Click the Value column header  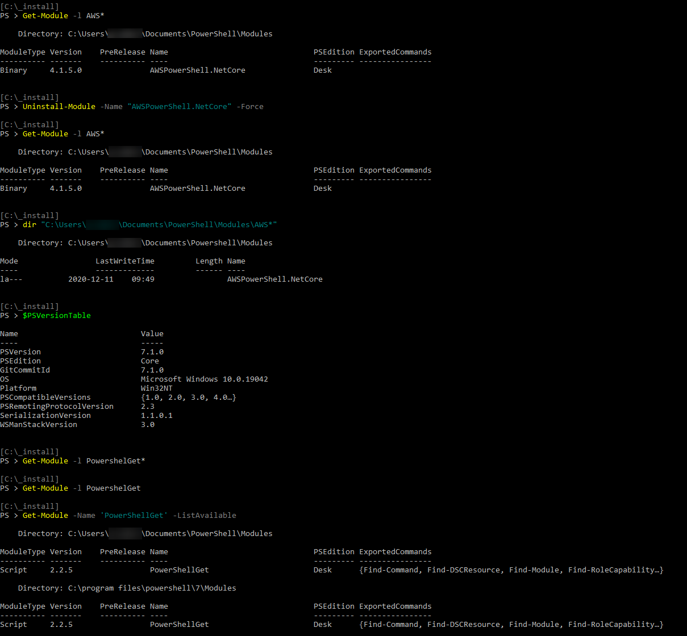click(x=152, y=333)
